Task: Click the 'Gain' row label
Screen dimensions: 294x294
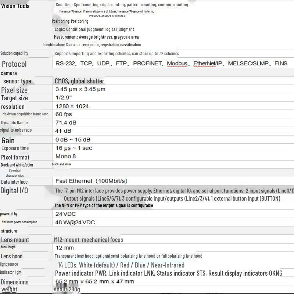Action: (8, 140)
